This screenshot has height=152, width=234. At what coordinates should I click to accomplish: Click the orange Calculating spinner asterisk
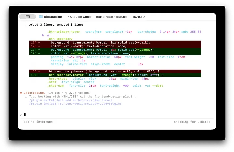pos(21,93)
